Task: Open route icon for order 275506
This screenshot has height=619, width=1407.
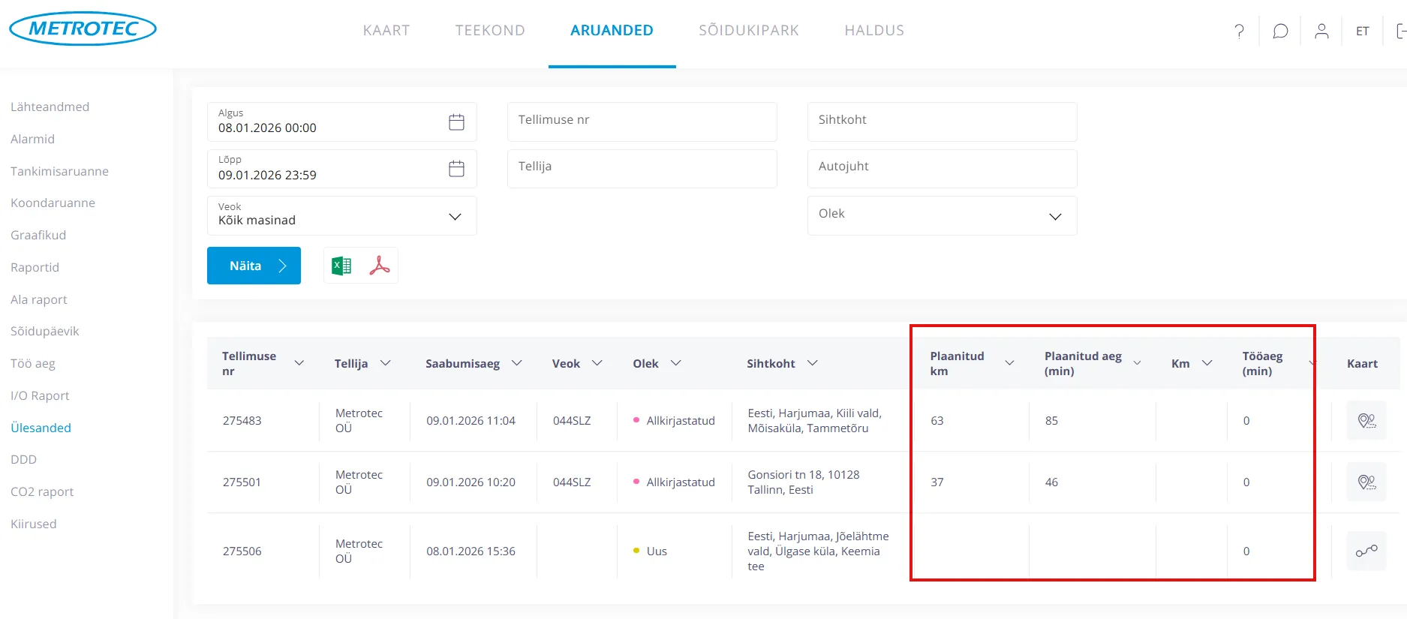Action: (1366, 551)
